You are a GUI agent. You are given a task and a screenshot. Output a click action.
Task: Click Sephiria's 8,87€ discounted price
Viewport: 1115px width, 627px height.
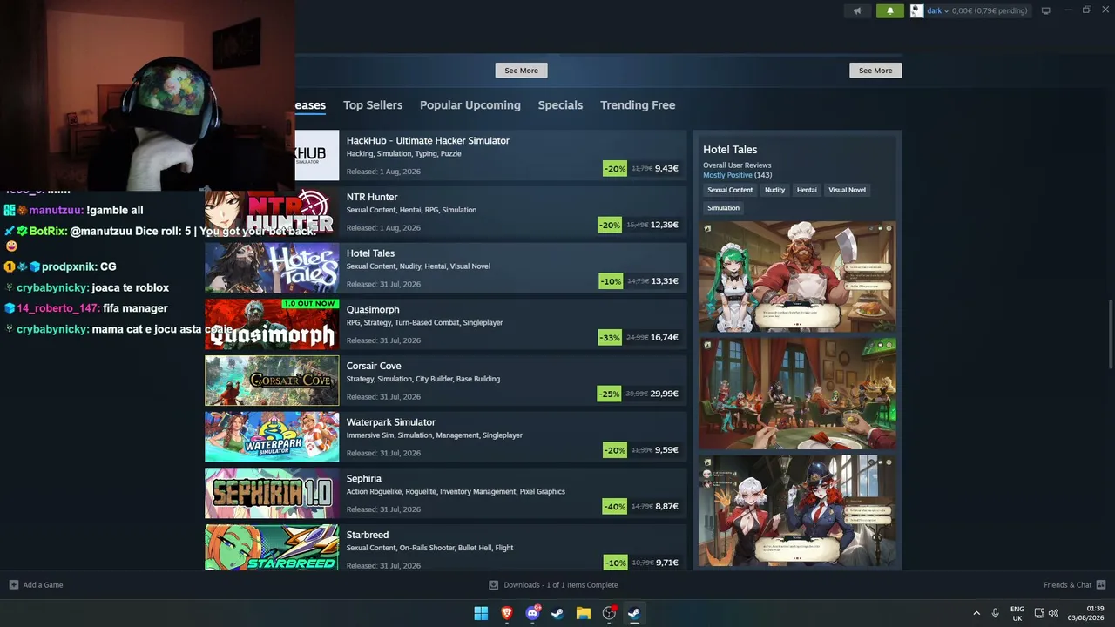666,507
